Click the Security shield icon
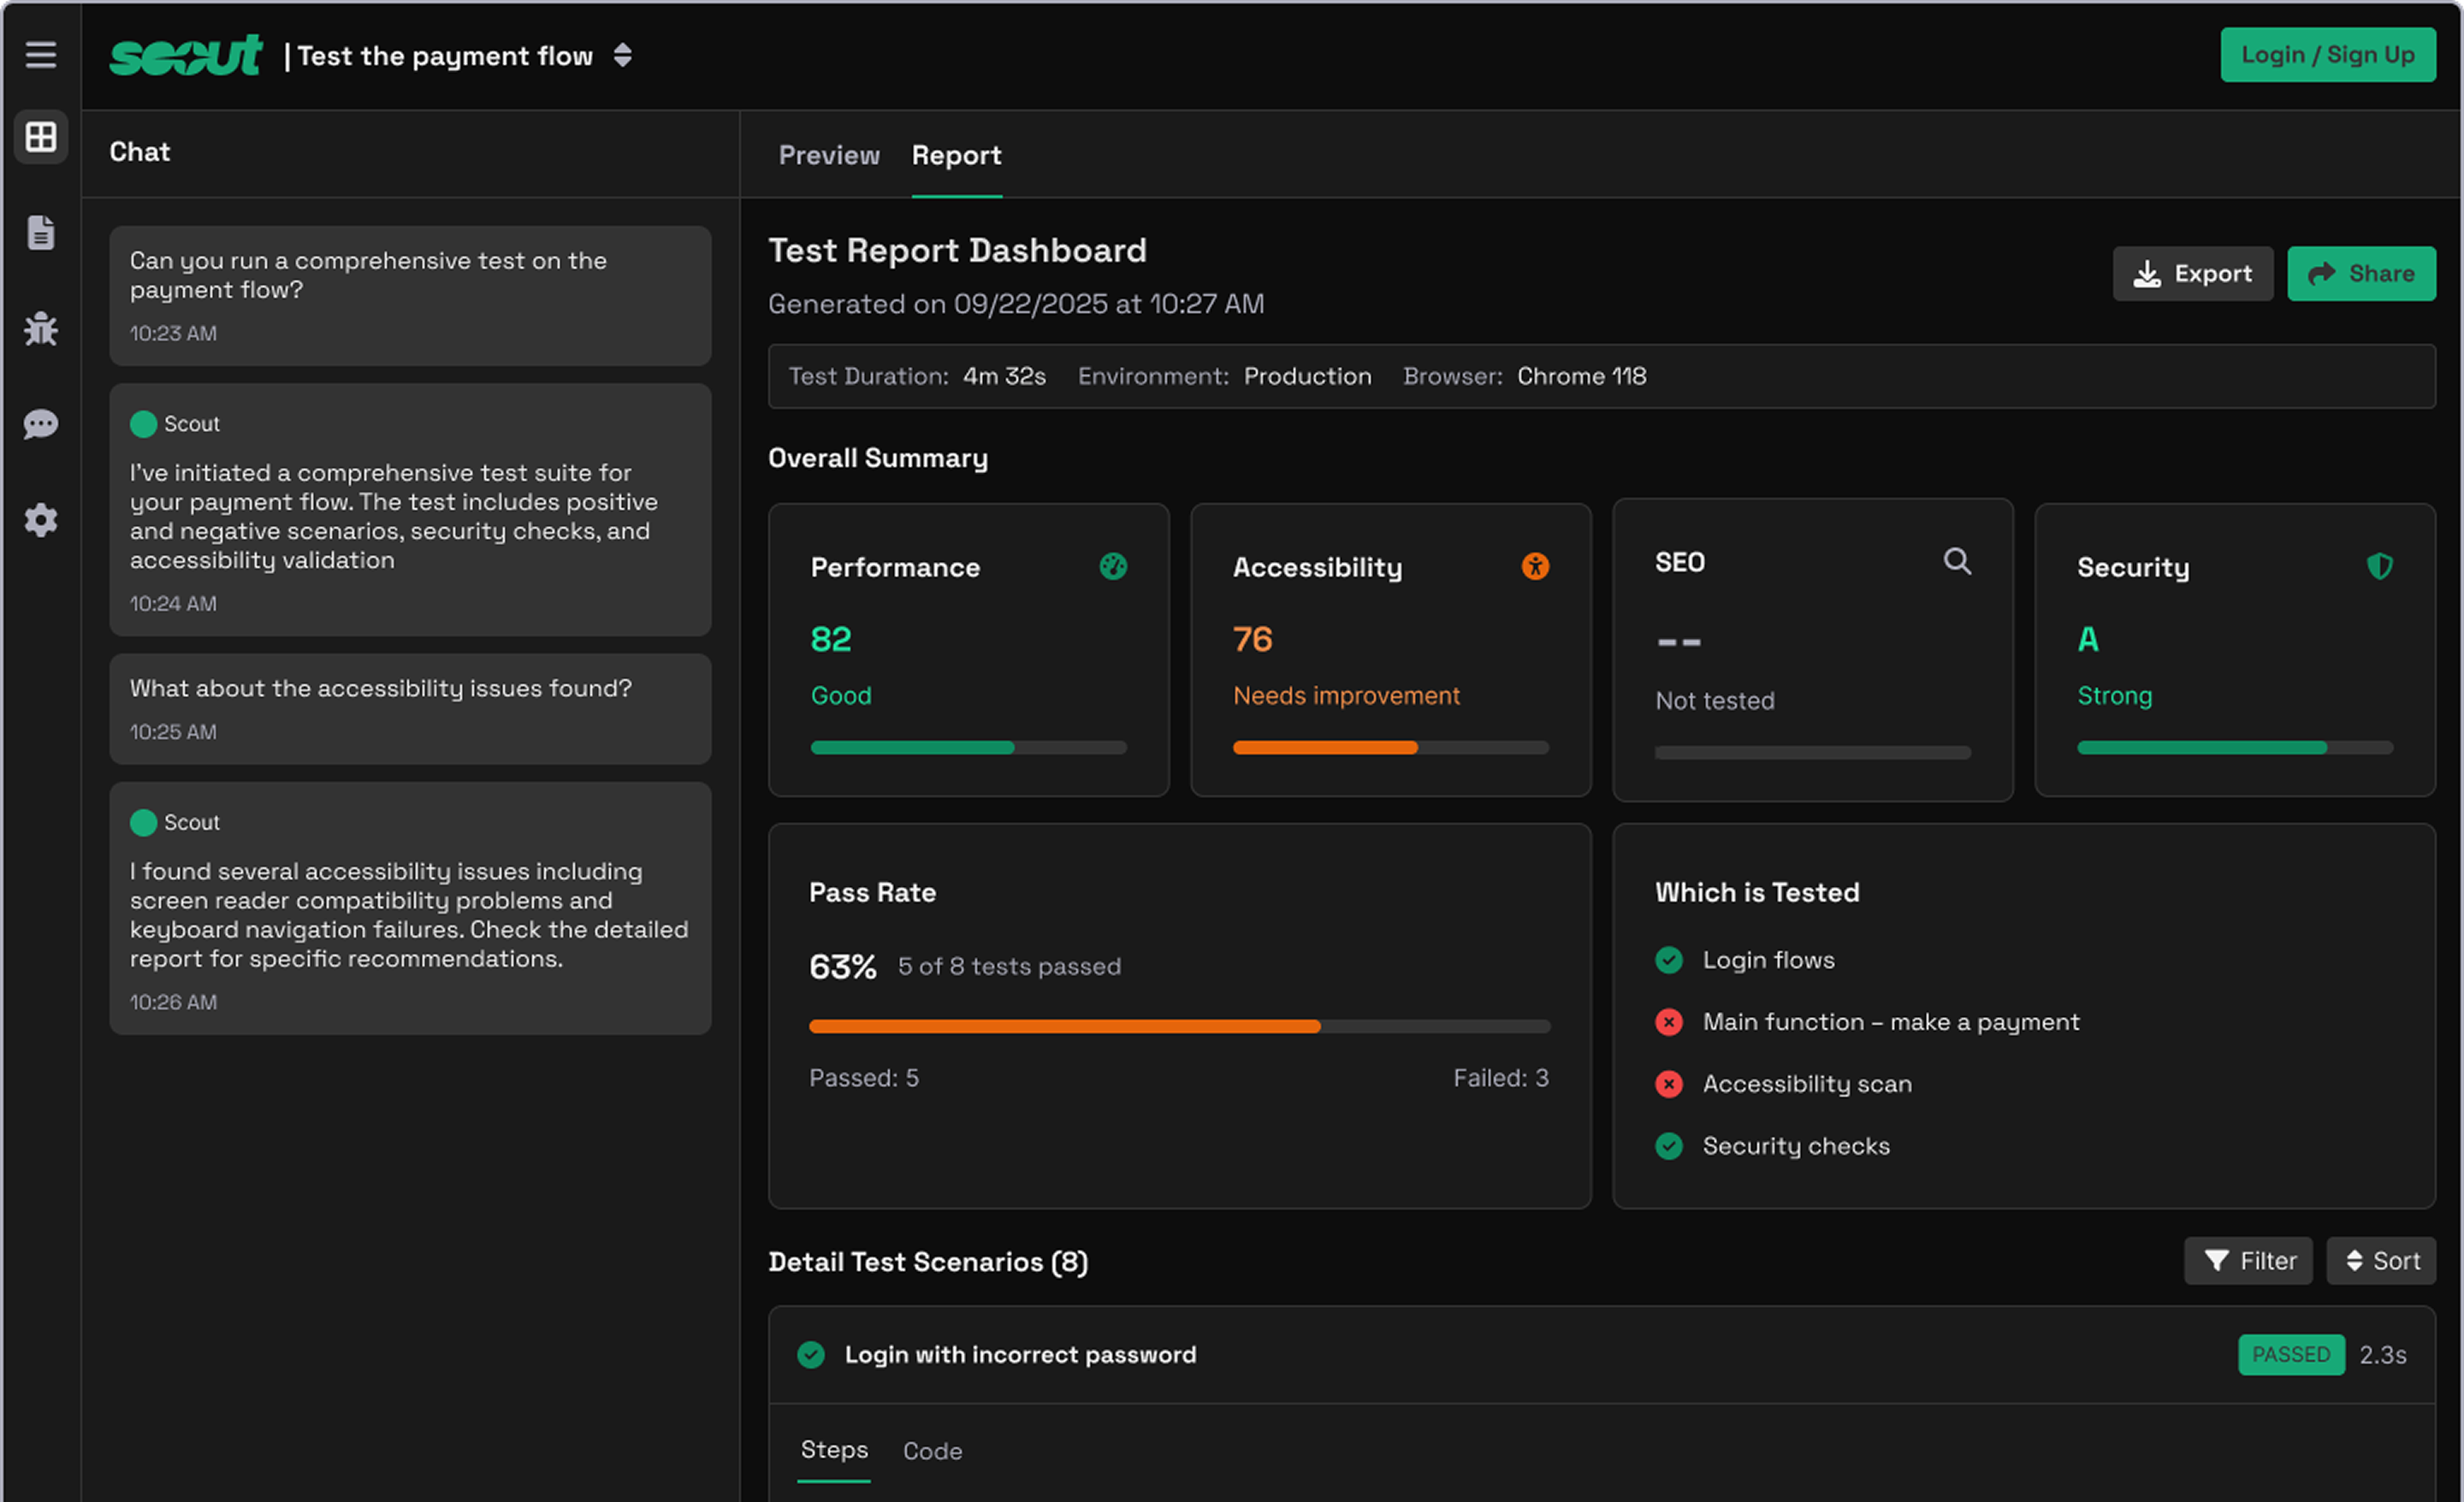This screenshot has width=2464, height=1502. pyautogui.click(x=2379, y=566)
